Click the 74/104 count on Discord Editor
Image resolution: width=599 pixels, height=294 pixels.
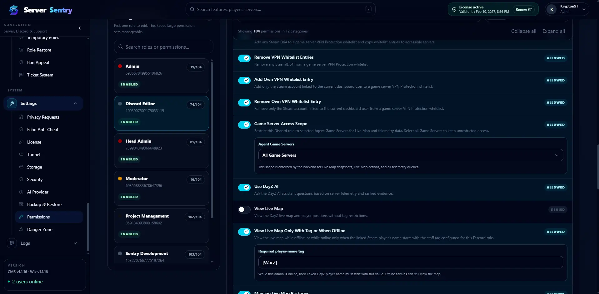click(196, 105)
